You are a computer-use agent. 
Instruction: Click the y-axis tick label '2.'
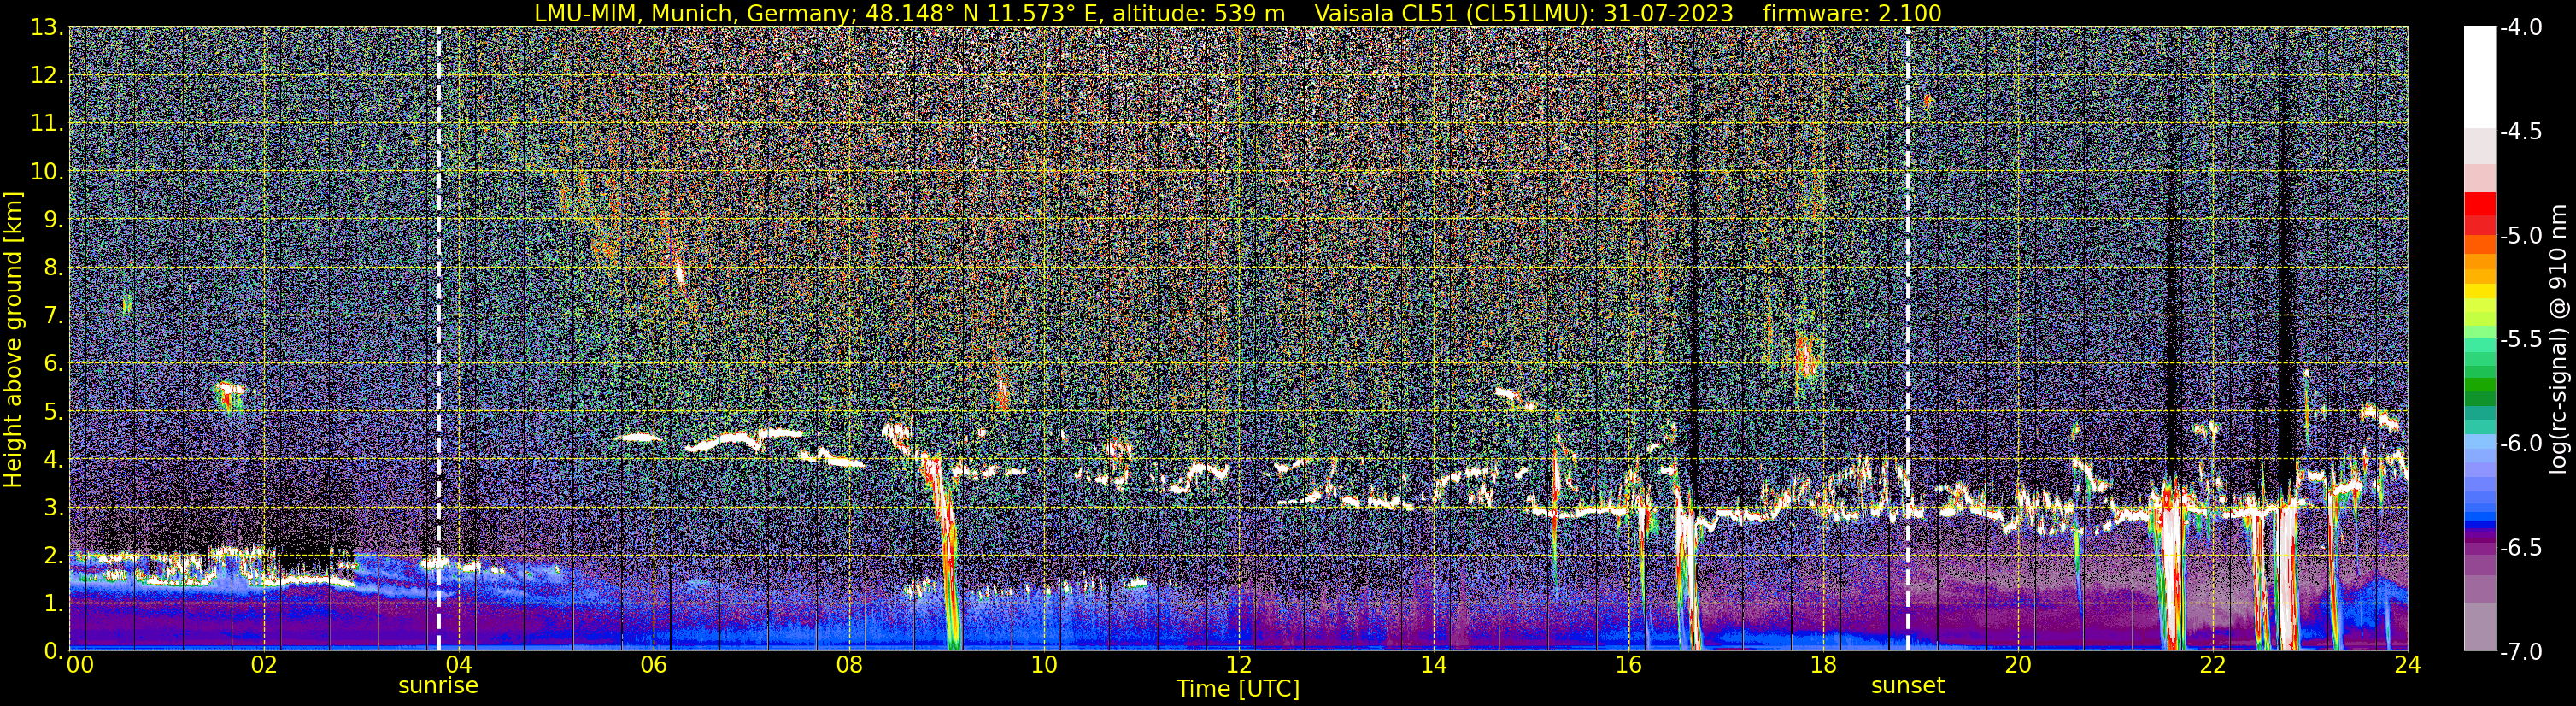coord(53,556)
